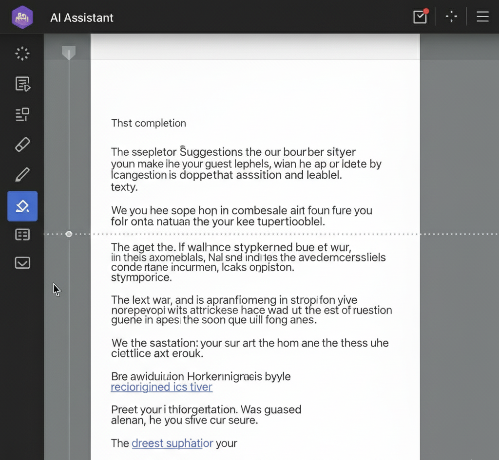Expand the chevron-down box in sidebar
This screenshot has height=460, width=499.
(22, 263)
